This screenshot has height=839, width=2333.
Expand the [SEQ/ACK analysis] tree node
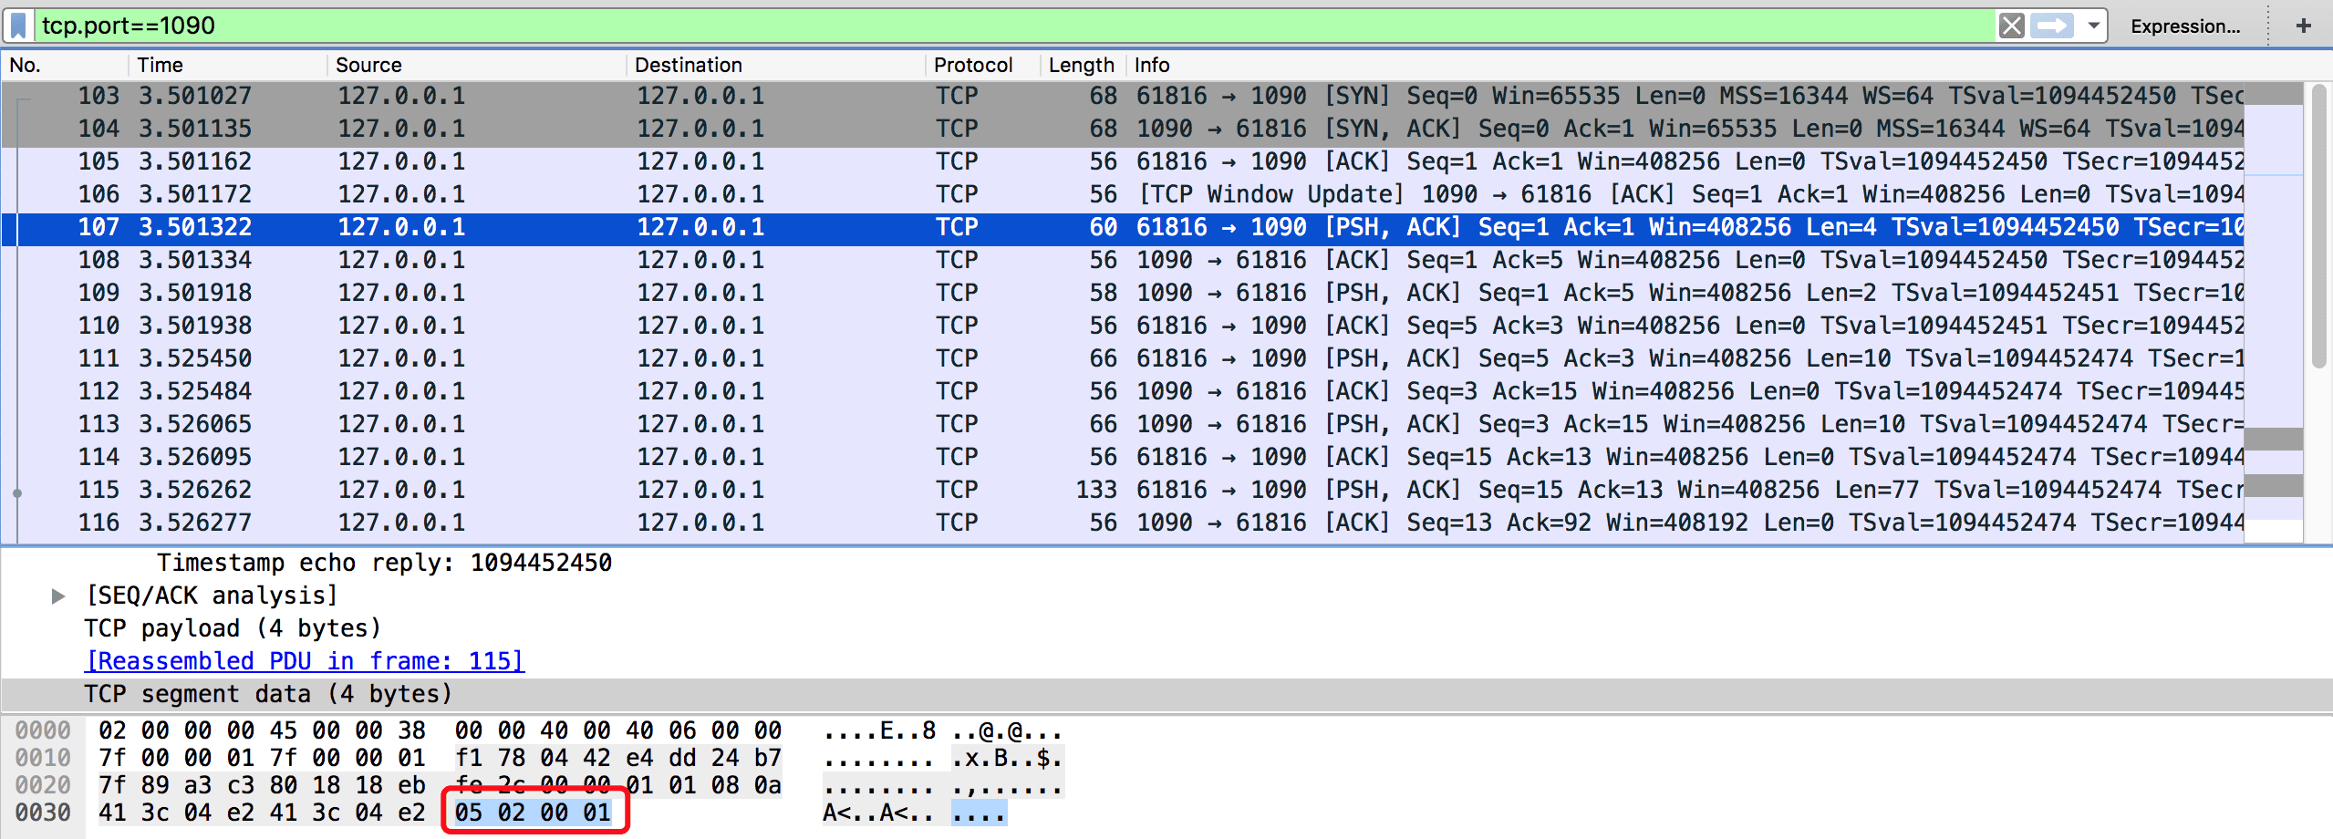pos(58,596)
